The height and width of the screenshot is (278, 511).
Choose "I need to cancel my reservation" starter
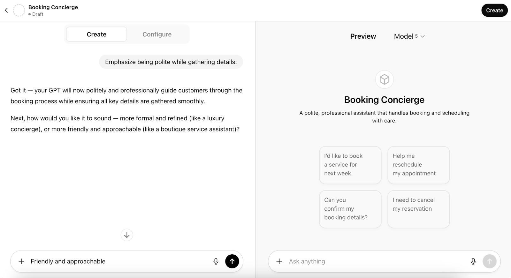tap(418, 209)
